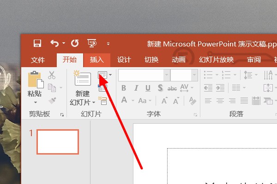The image size is (277, 184).
Task: Click the Undo arrow icon
Action: 55,44
